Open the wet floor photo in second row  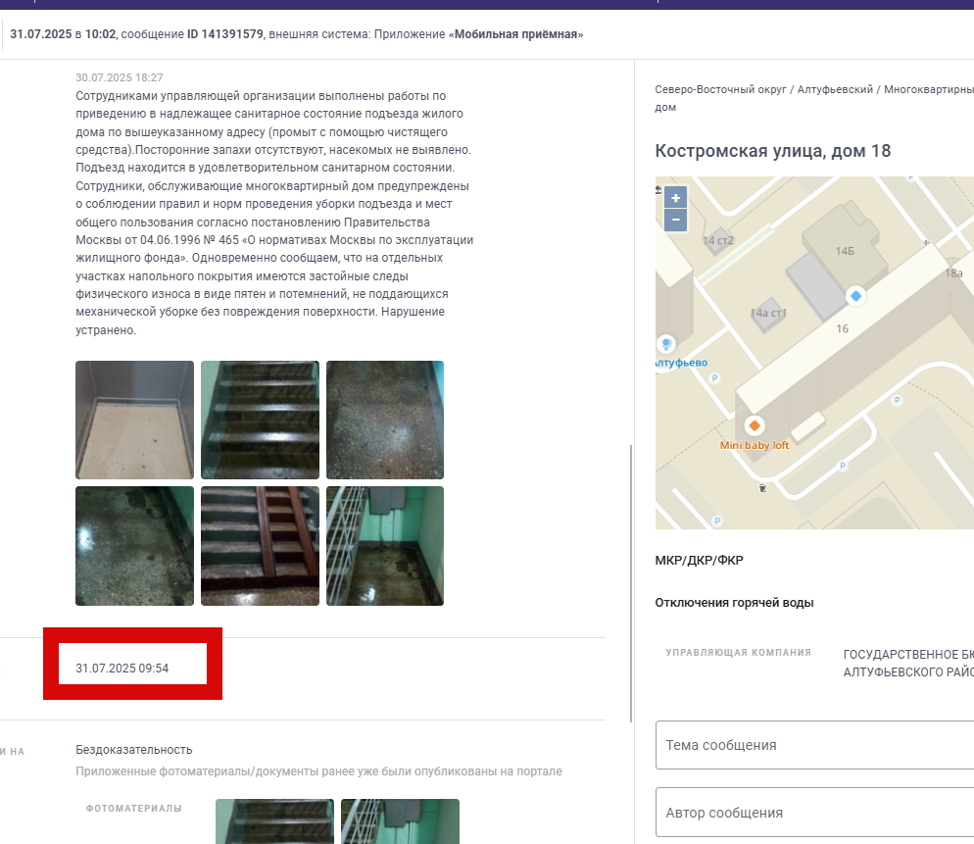[x=135, y=546]
